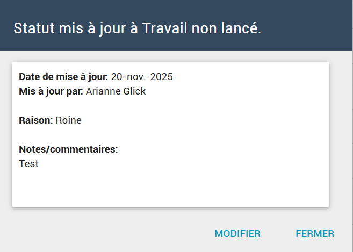Click the MODIFIER button

237,234
